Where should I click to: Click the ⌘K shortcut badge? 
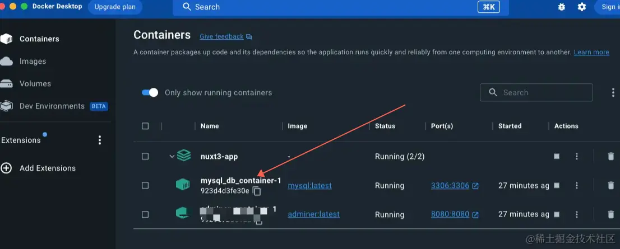tap(489, 7)
